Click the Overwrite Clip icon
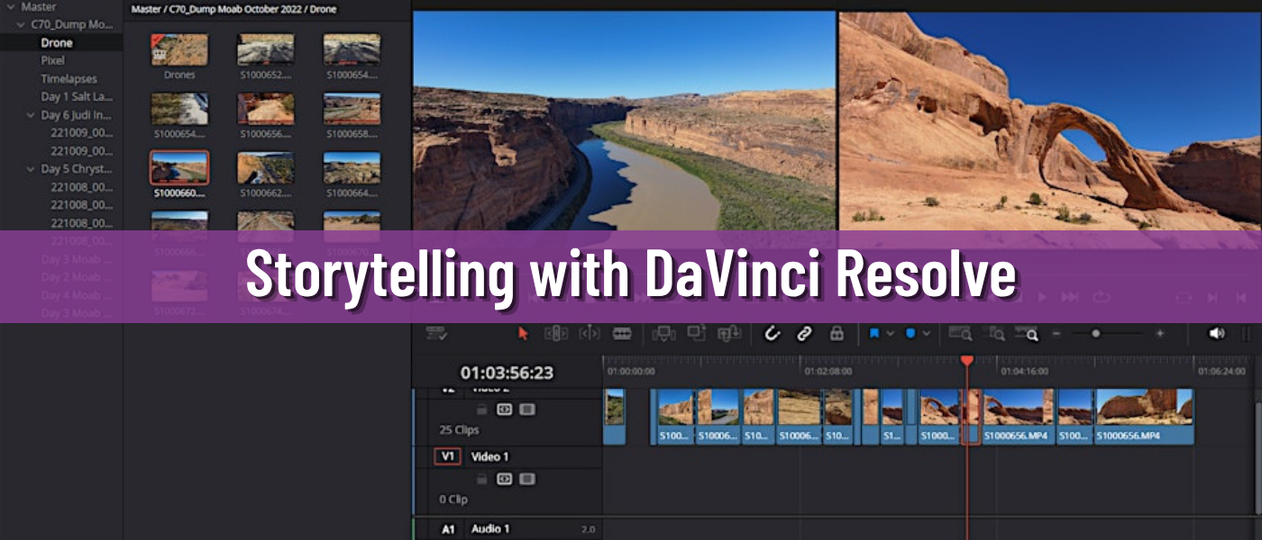Image resolution: width=1262 pixels, height=540 pixels. (x=696, y=334)
